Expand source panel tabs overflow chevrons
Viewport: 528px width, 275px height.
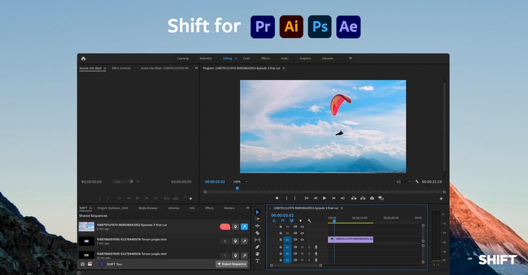click(x=196, y=68)
